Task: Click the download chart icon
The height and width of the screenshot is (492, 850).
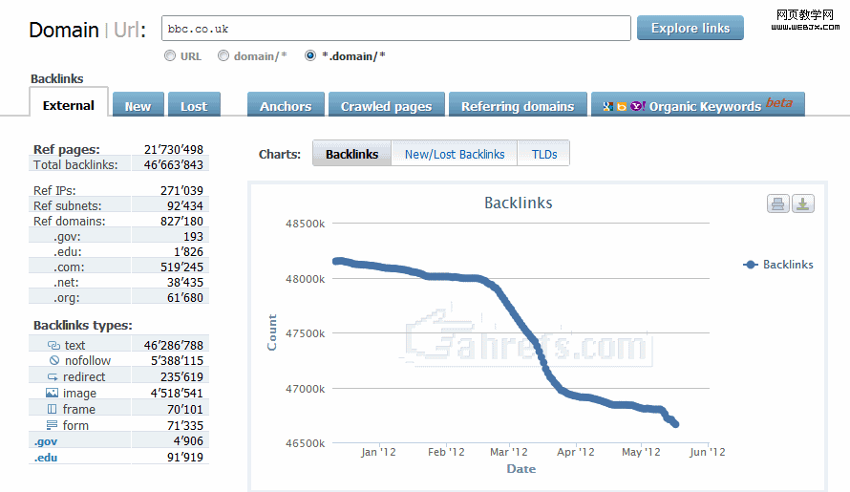Action: coord(803,203)
